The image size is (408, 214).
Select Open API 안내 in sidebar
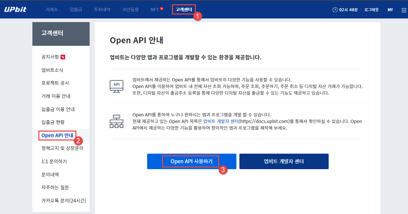point(57,136)
